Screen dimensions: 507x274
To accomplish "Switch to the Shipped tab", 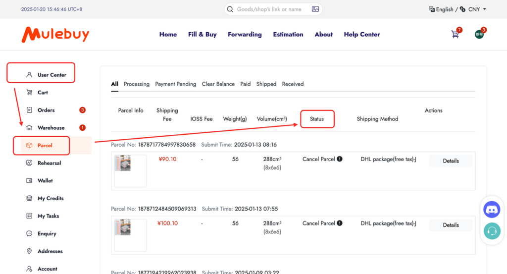I will click(266, 84).
